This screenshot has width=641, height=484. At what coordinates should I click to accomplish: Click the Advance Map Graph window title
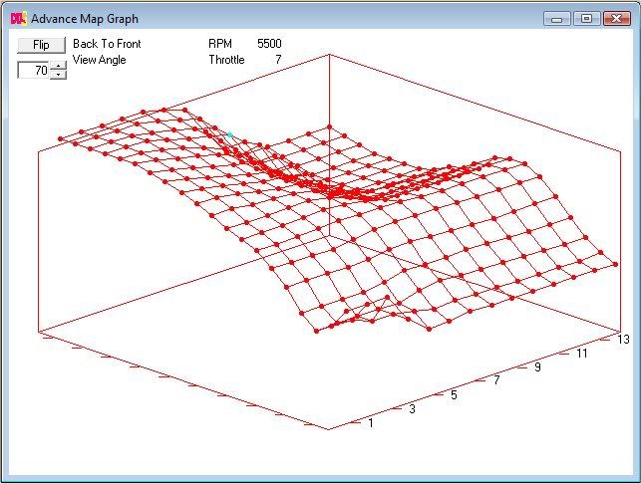[x=85, y=19]
